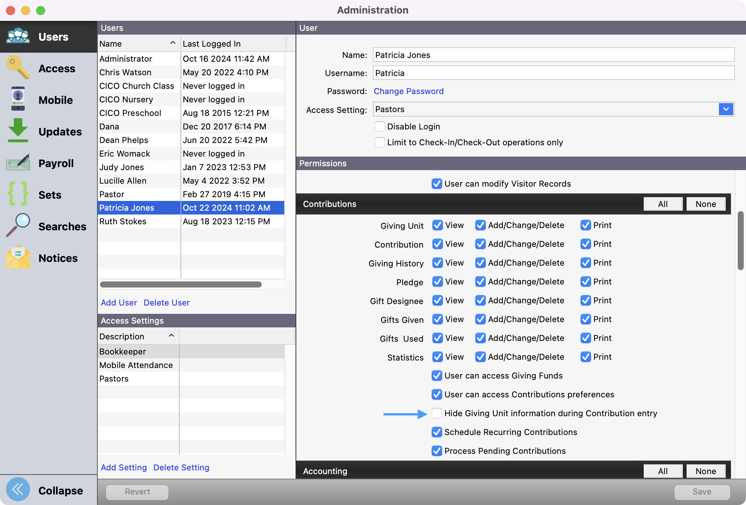
Task: Select Ruth Stokes in users list
Action: click(x=123, y=221)
